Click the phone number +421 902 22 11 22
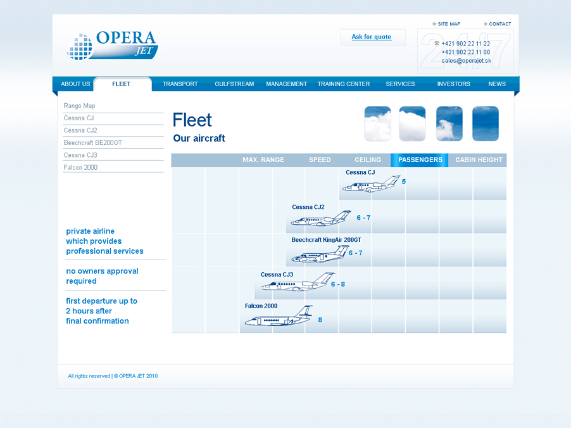Viewport: 571px width, 428px height. [x=466, y=43]
